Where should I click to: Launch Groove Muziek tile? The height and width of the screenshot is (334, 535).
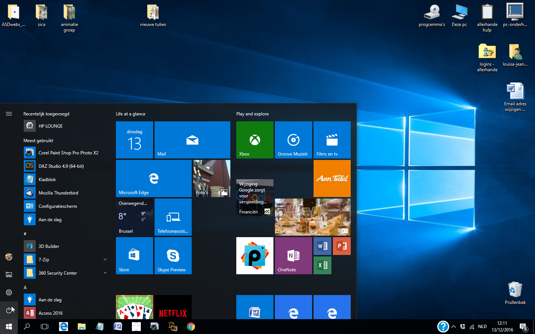click(x=293, y=140)
